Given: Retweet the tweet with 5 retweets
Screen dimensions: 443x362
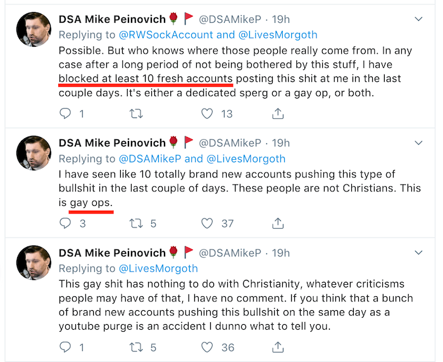Looking at the screenshot, I should coord(135,223).
